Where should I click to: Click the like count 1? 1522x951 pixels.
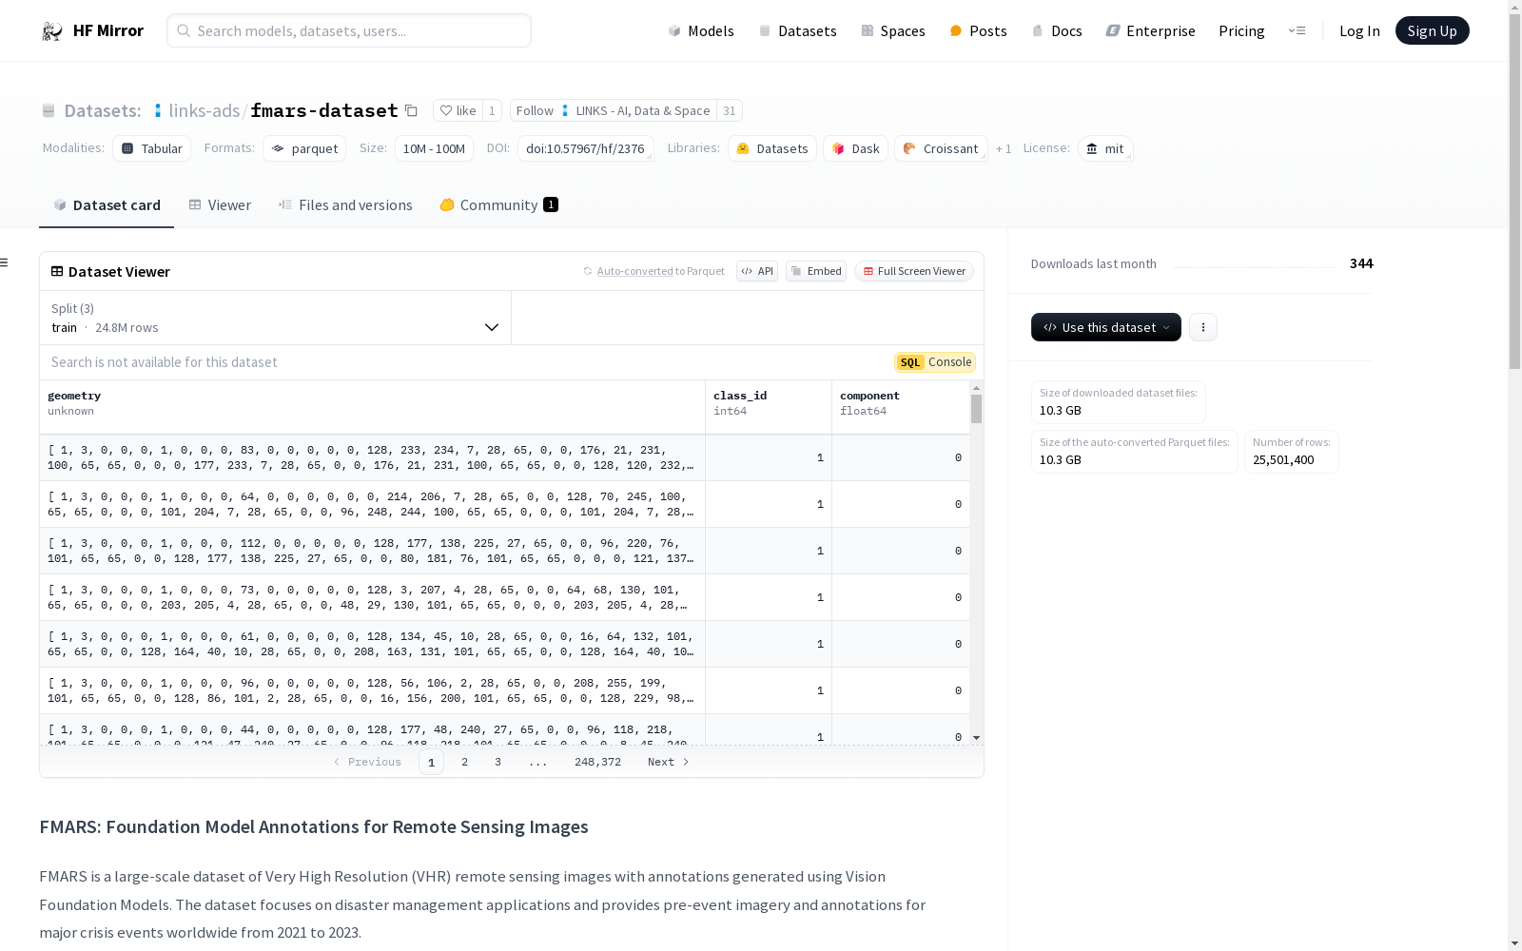point(492,110)
